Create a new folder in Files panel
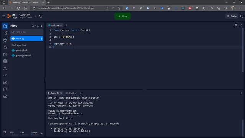245x138 pixels. tap(38, 26)
